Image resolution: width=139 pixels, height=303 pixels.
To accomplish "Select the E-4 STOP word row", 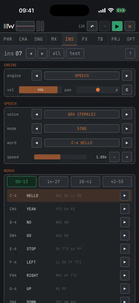I will point(69,249).
